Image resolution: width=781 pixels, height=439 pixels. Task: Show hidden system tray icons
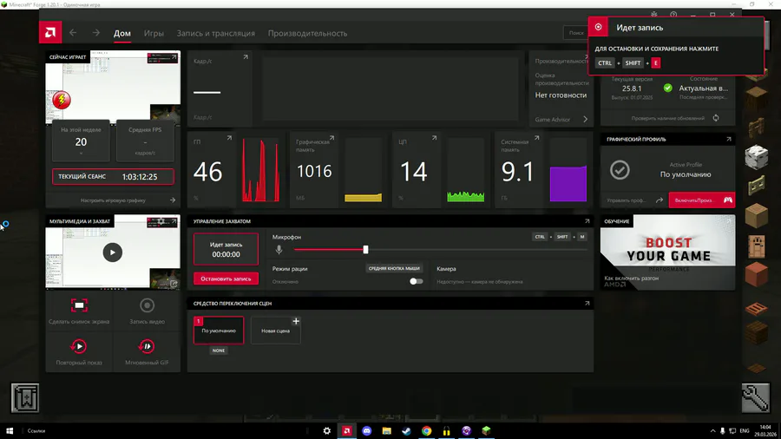coord(712,431)
